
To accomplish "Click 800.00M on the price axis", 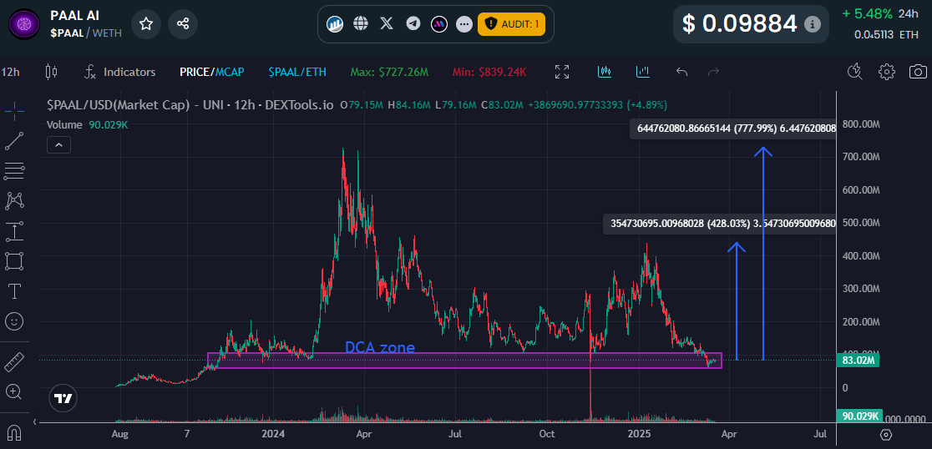I will point(861,124).
